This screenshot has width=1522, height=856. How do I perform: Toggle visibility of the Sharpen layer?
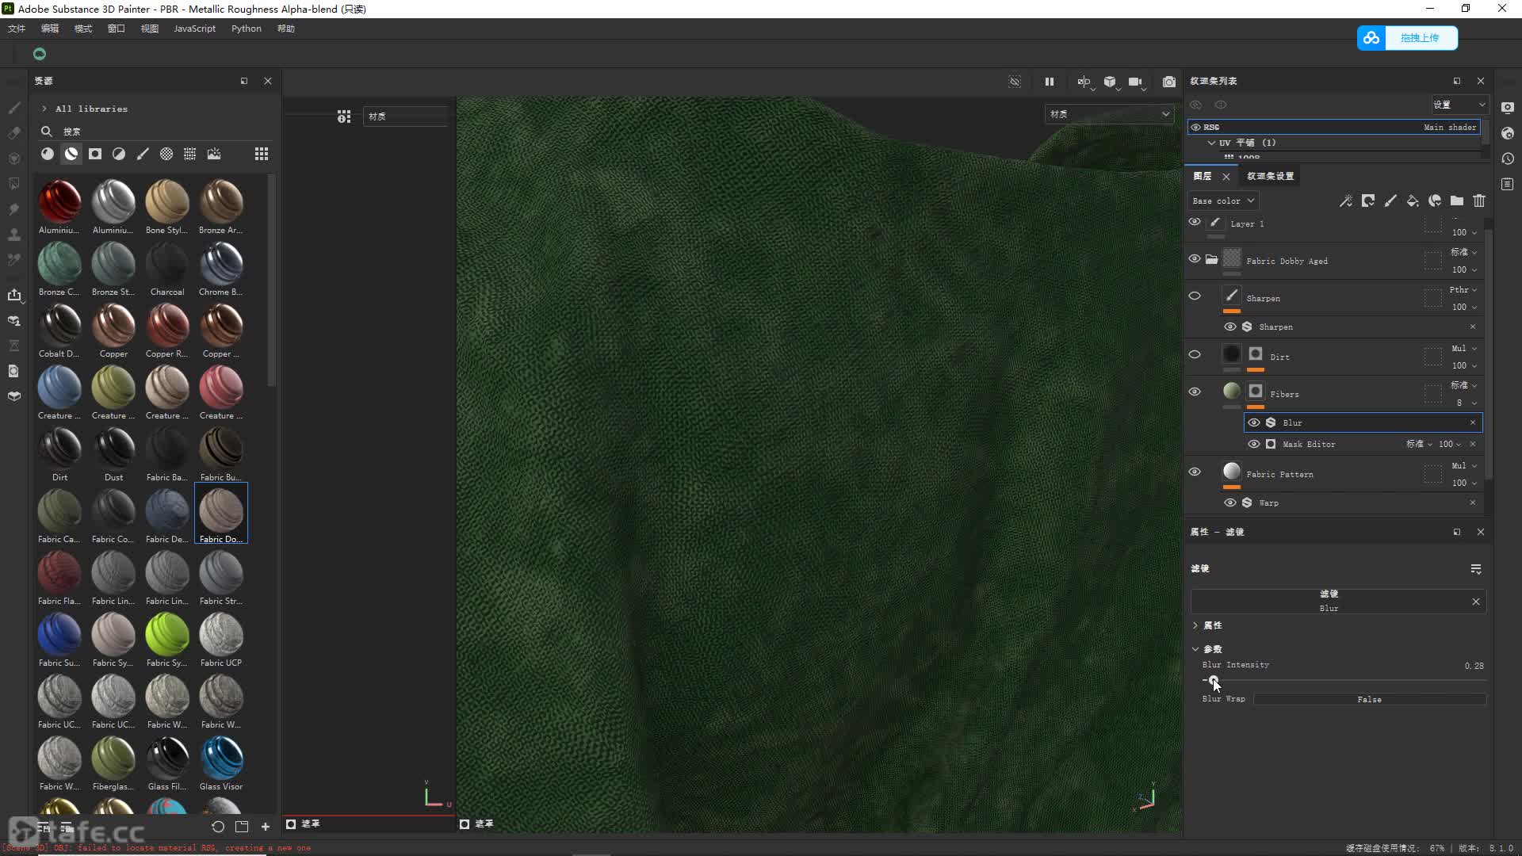pos(1195,296)
